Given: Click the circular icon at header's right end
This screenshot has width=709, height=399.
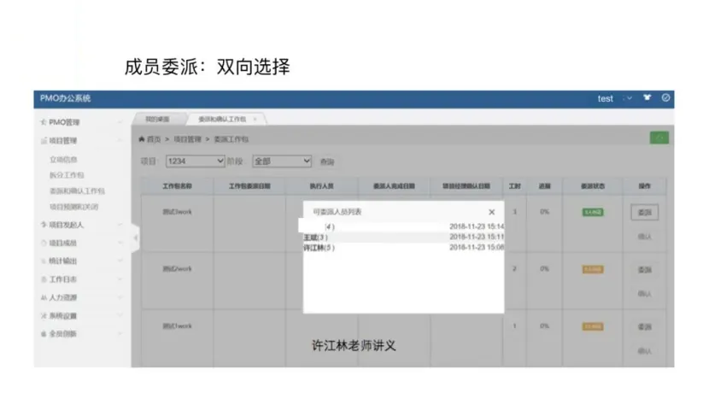Looking at the screenshot, I should (665, 97).
